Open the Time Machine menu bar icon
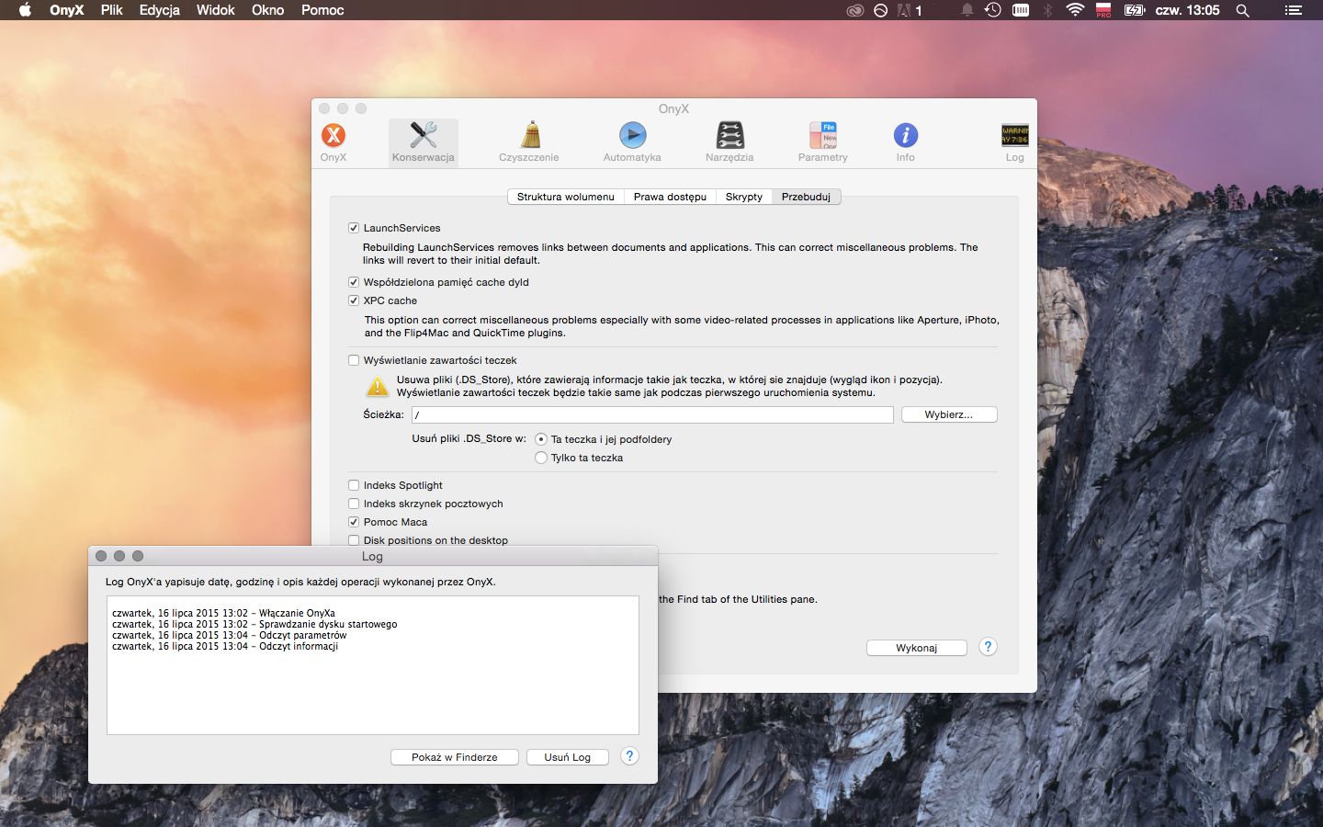The width and height of the screenshot is (1323, 827). tap(993, 10)
